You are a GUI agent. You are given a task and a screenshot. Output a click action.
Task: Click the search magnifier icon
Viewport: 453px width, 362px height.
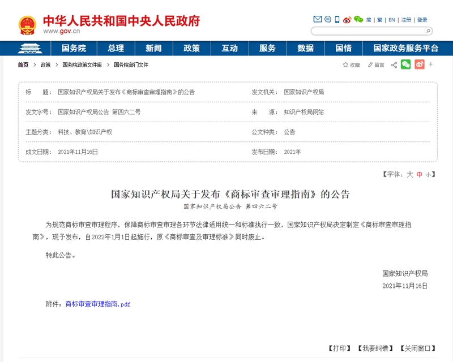[429, 31]
